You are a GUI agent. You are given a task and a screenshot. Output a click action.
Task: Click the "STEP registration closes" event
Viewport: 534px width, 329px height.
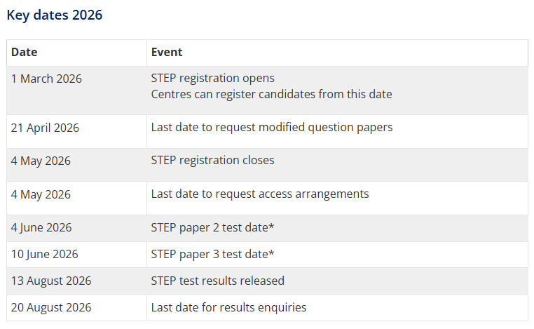coord(213,161)
